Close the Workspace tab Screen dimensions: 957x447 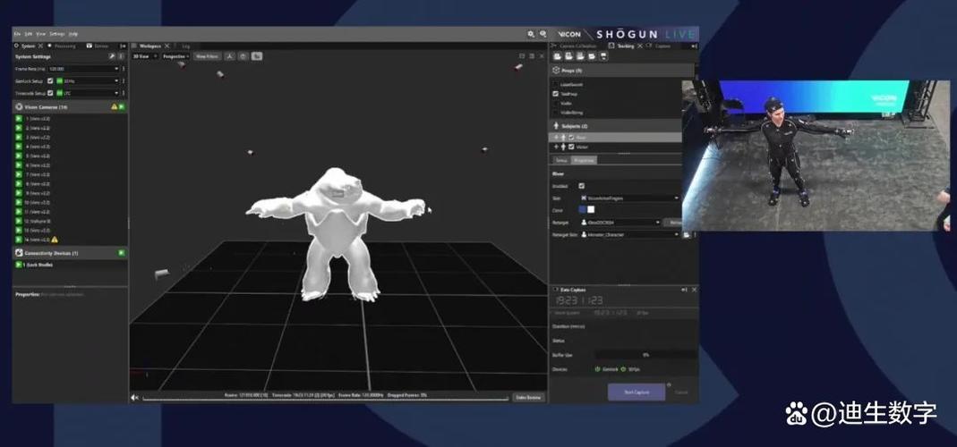[x=167, y=46]
